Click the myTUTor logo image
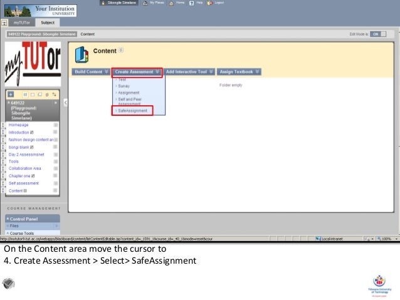 pos(33,64)
